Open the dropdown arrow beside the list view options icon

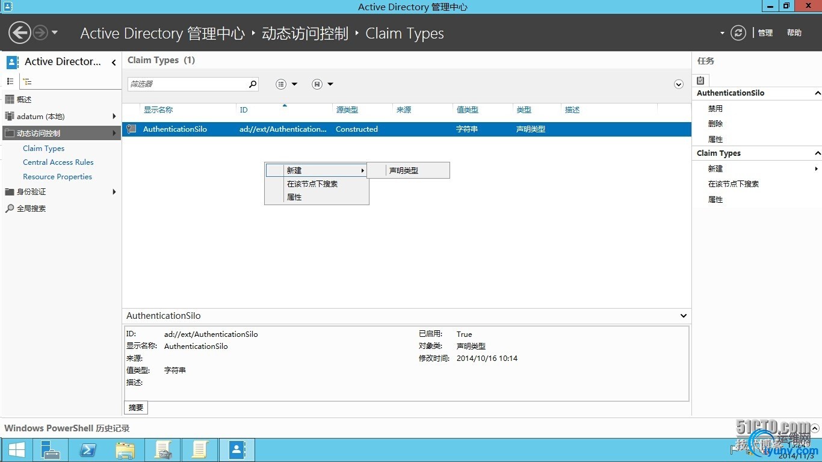point(294,84)
